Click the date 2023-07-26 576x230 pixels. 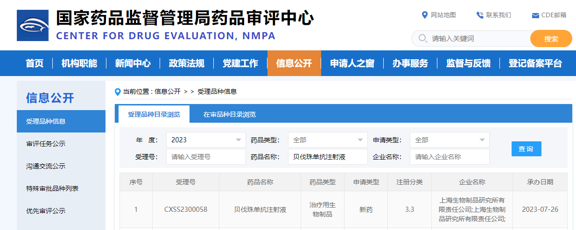540,209
